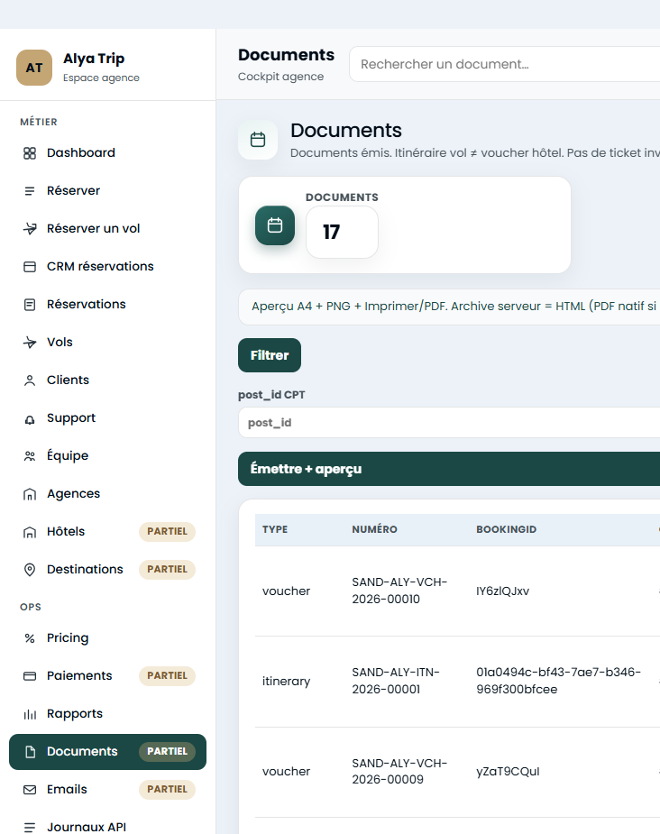This screenshot has height=834, width=660.
Task: Focus the Rechercher un document search field
Action: coord(504,64)
